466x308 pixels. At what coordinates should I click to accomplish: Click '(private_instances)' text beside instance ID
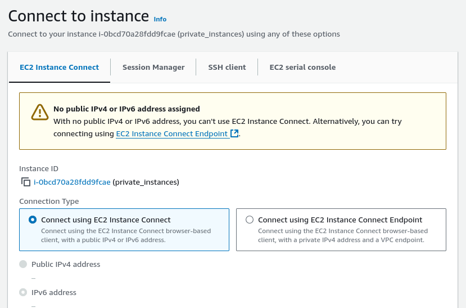coord(146,182)
